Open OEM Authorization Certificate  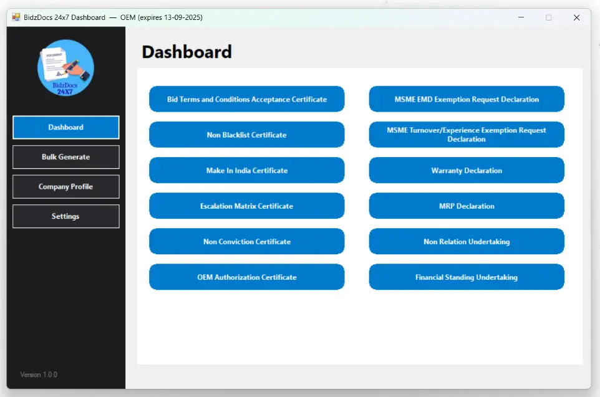click(247, 277)
